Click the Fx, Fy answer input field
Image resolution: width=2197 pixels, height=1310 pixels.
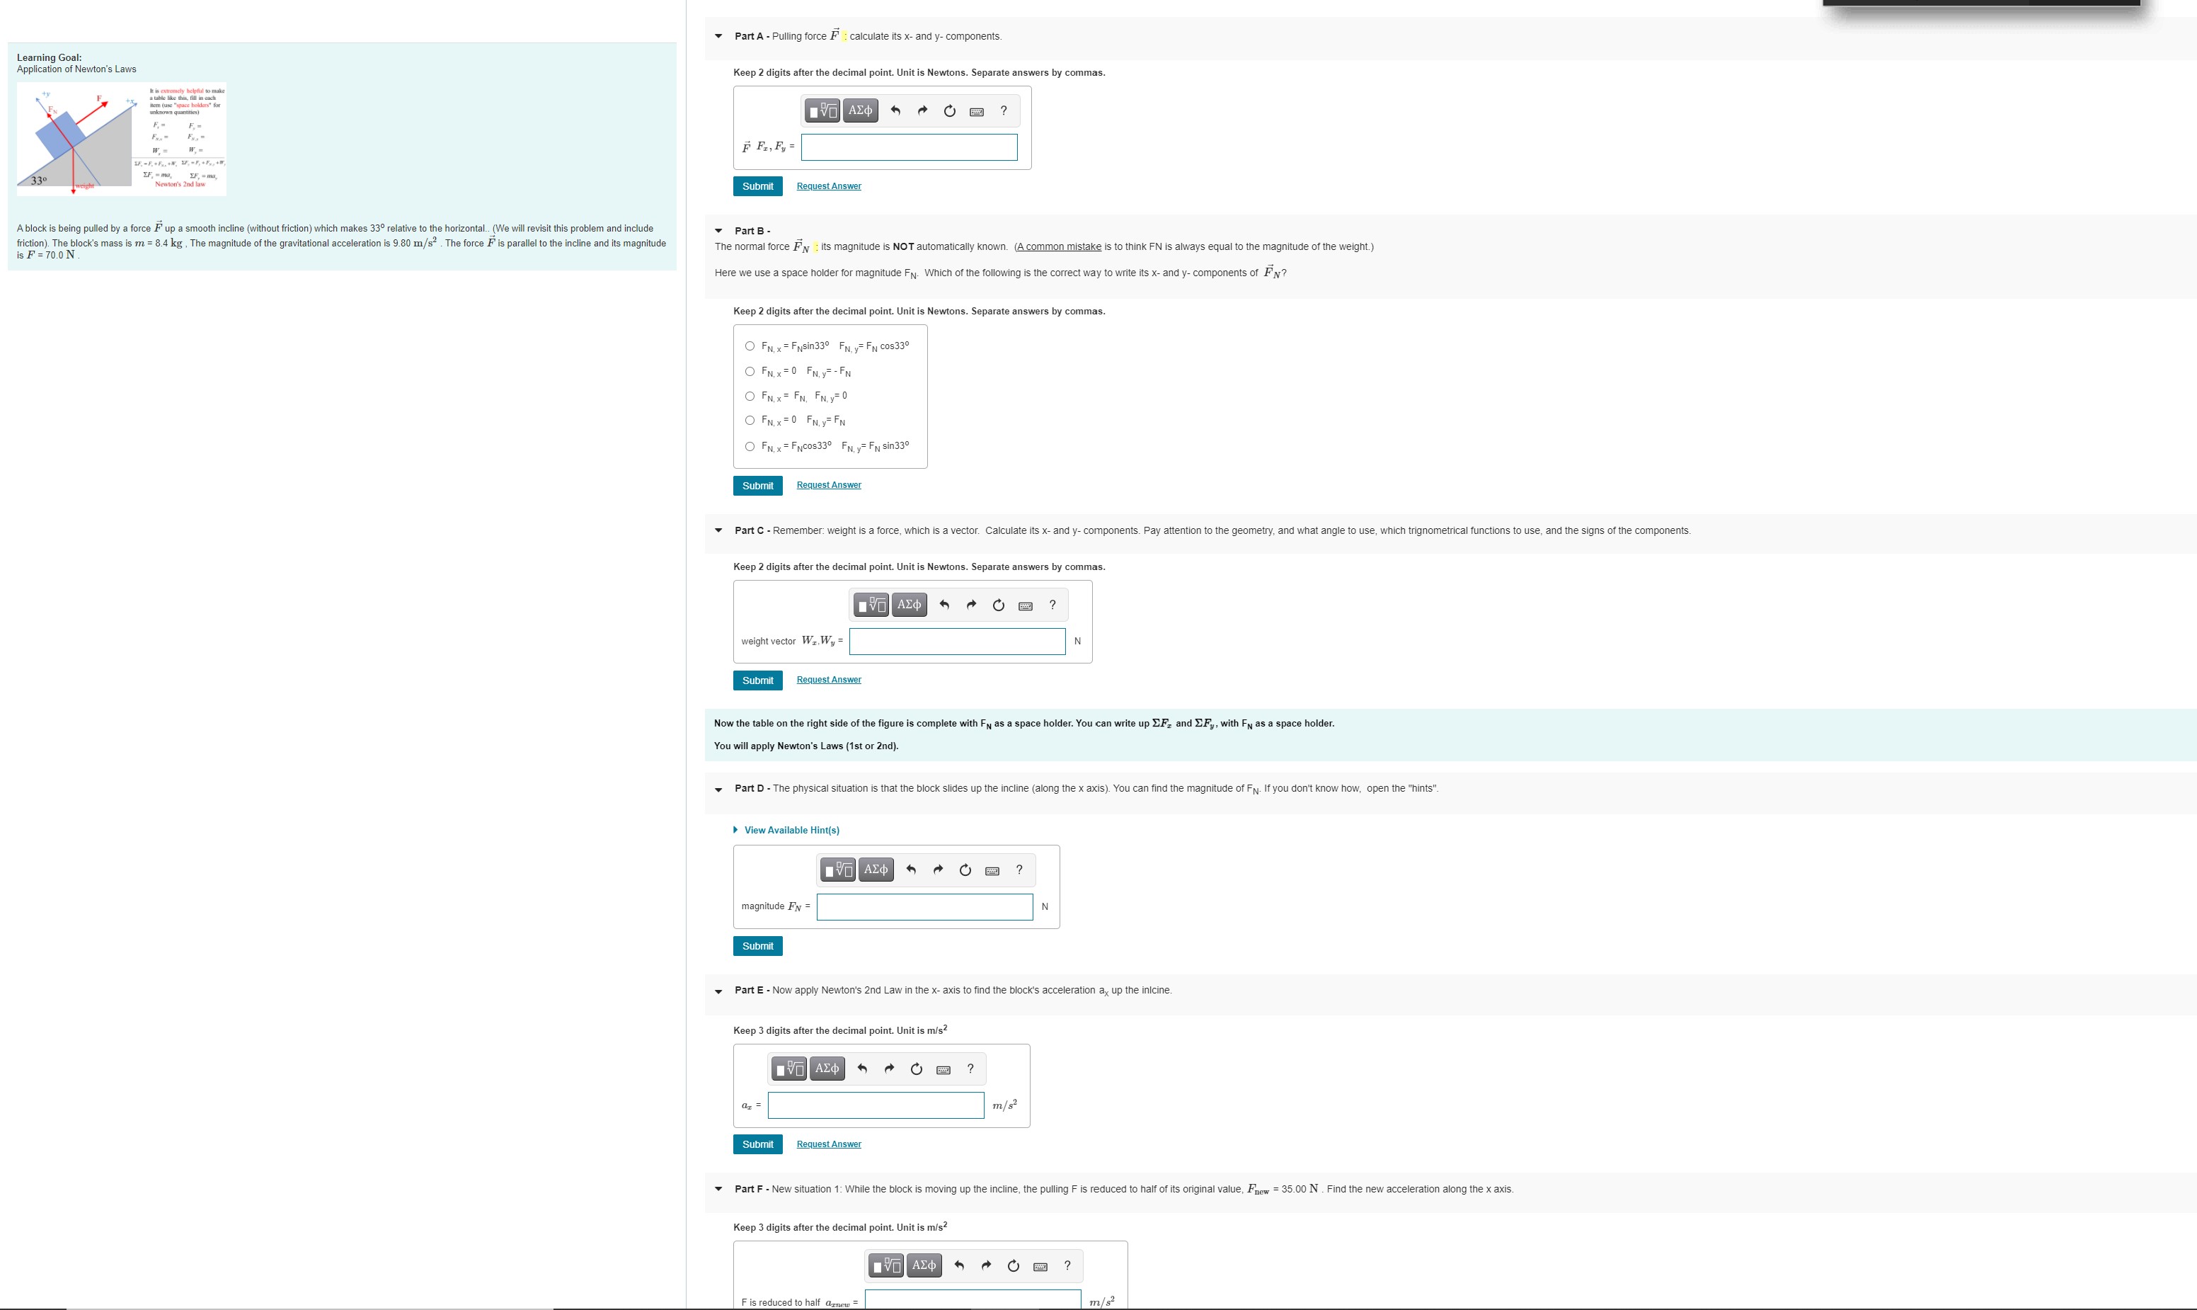(x=909, y=147)
